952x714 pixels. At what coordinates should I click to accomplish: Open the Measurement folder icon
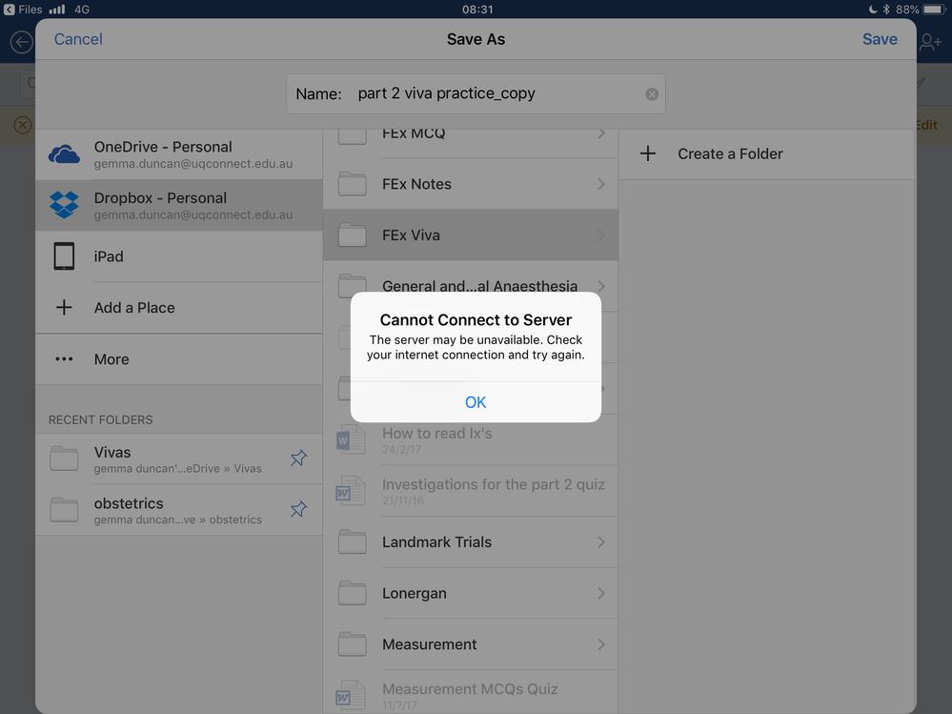click(353, 643)
